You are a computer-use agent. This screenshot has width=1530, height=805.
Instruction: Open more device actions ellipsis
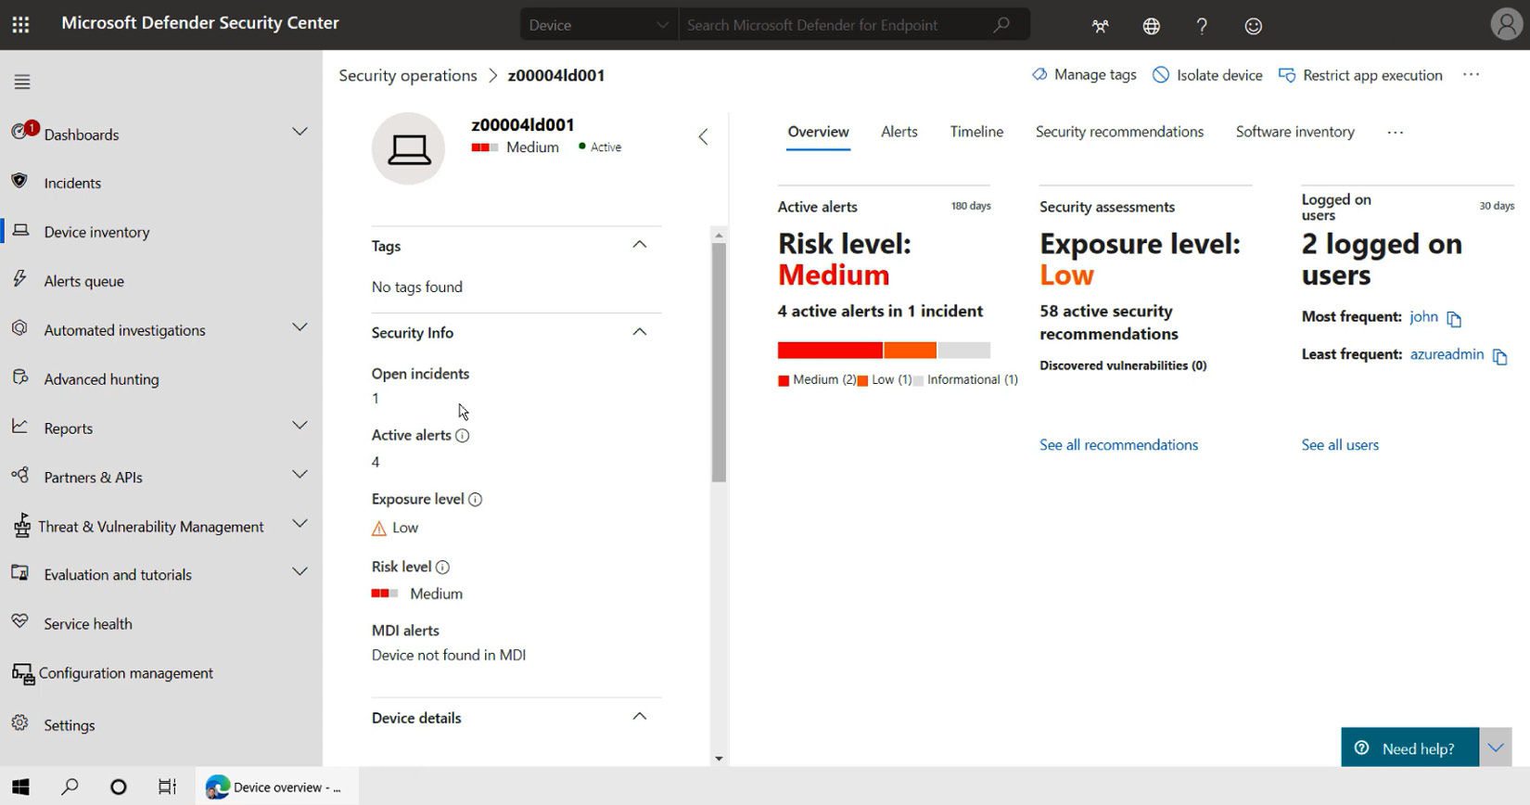click(x=1472, y=75)
